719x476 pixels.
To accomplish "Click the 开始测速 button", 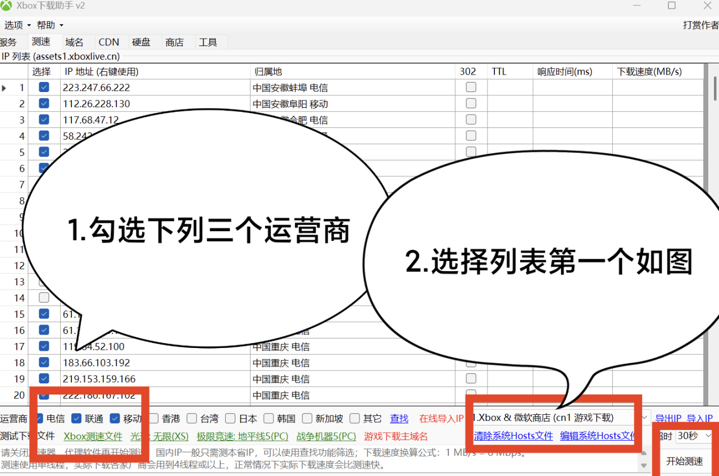I will pyautogui.click(x=684, y=461).
